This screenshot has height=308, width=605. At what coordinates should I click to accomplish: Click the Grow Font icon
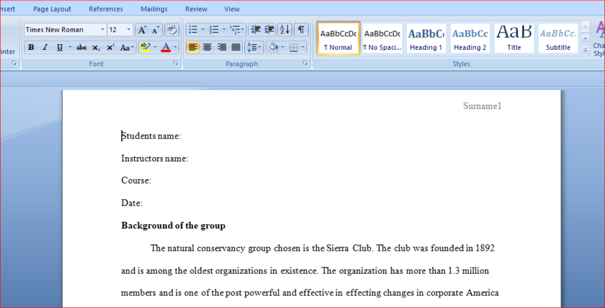point(142,30)
